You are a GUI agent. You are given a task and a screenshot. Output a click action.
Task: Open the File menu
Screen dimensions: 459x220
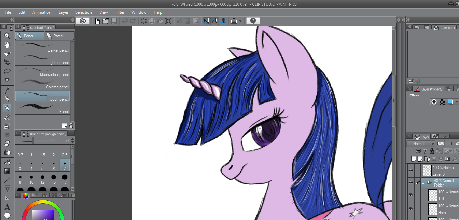(x=8, y=12)
